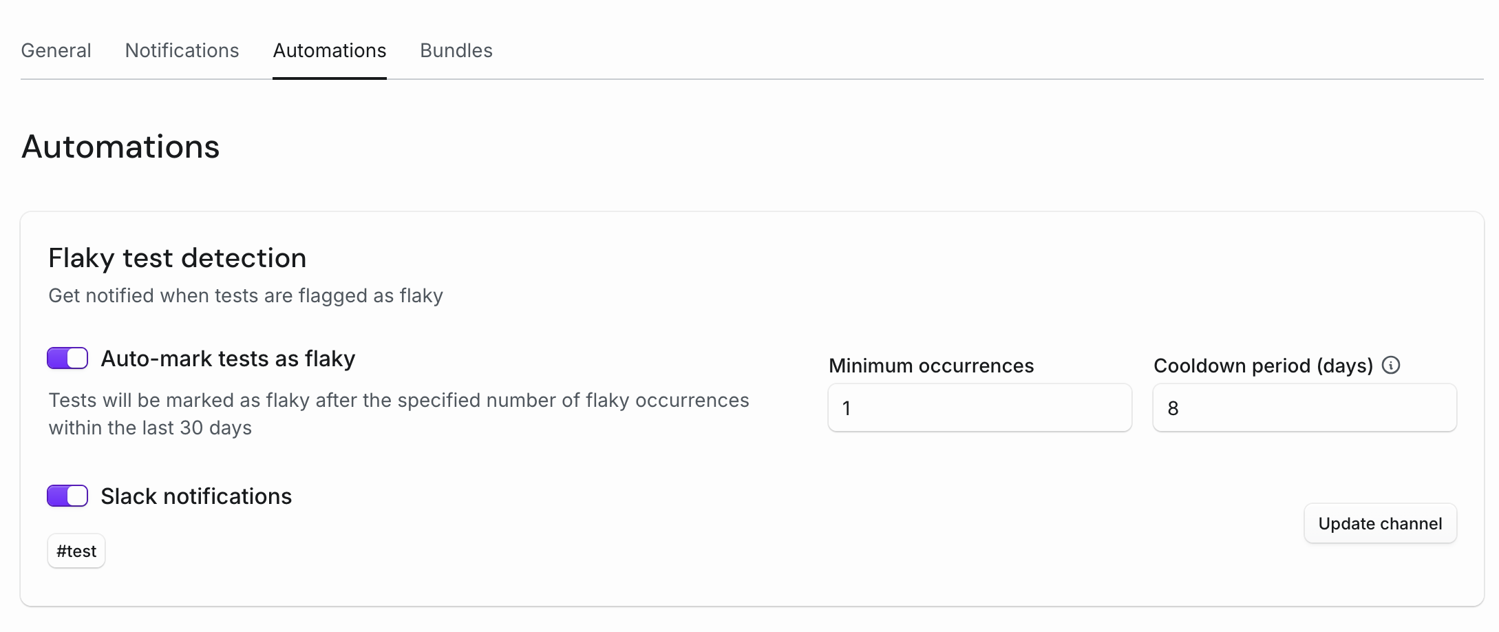This screenshot has width=1499, height=632.
Task: Disable the Slack notifications switch
Action: (67, 496)
